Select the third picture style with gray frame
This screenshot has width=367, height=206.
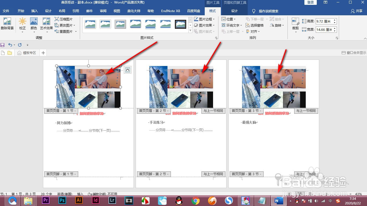[x=120, y=24]
